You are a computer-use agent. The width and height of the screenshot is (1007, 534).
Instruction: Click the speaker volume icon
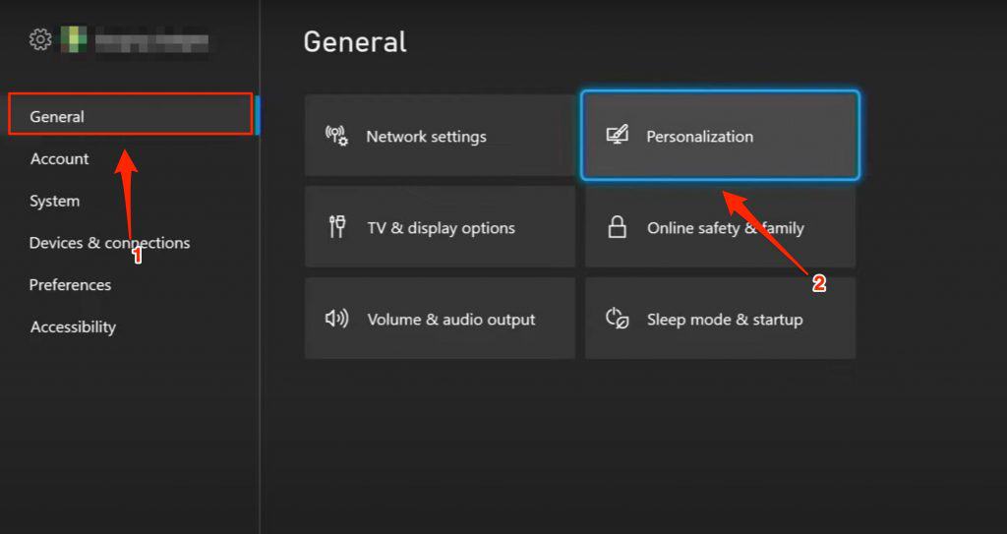336,318
